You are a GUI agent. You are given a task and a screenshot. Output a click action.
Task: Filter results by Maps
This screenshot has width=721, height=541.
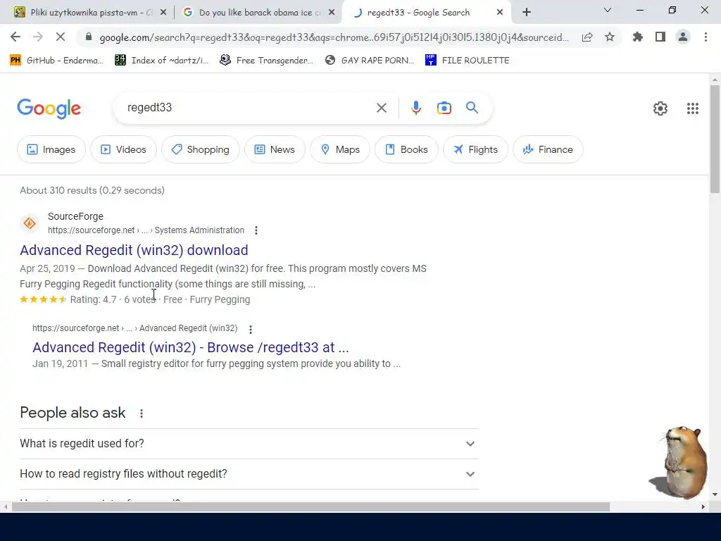tap(340, 149)
